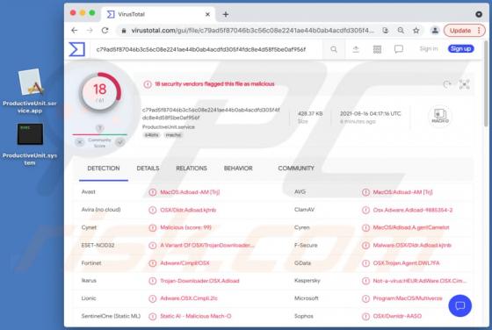The height and width of the screenshot is (330, 492).
Task: Click the macho tag
Action: coord(174,135)
